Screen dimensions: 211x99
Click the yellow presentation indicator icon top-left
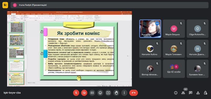click(5, 5)
